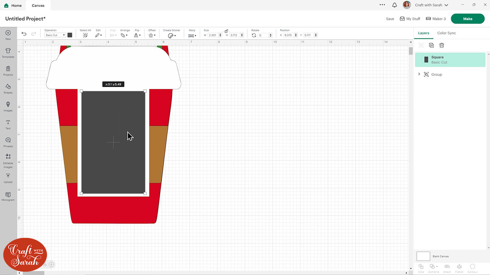This screenshot has height=275, width=490.
Task: Open the notifications bell
Action: [394, 5]
